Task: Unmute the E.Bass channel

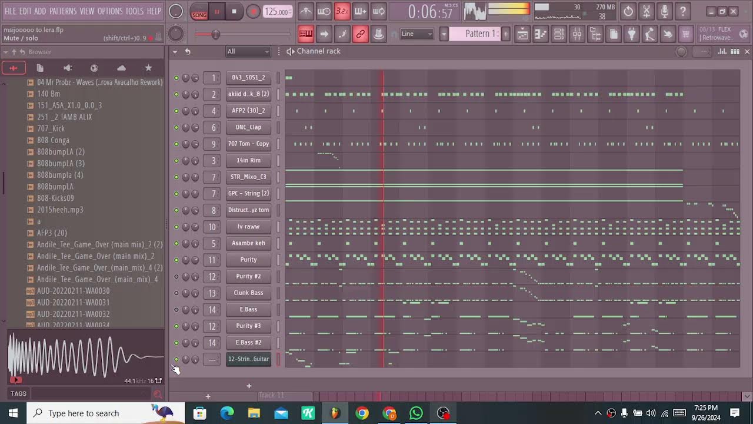Action: coord(176,309)
